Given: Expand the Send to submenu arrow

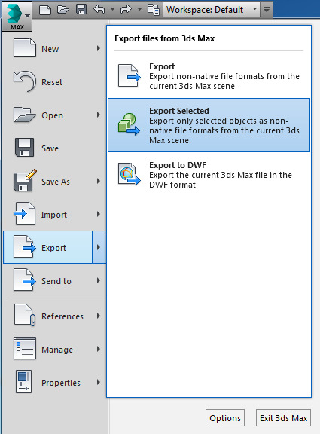Looking at the screenshot, I should pyautogui.click(x=99, y=280).
